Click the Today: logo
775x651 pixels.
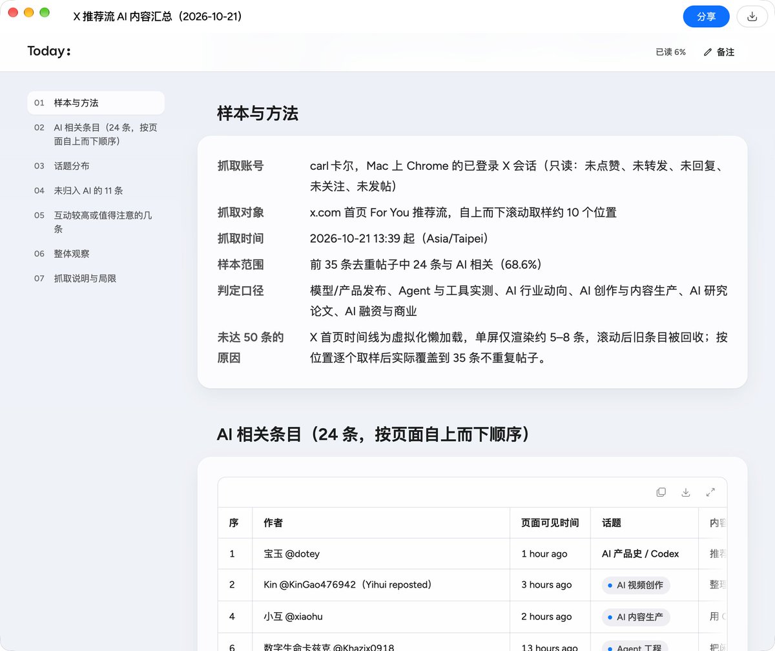[49, 52]
